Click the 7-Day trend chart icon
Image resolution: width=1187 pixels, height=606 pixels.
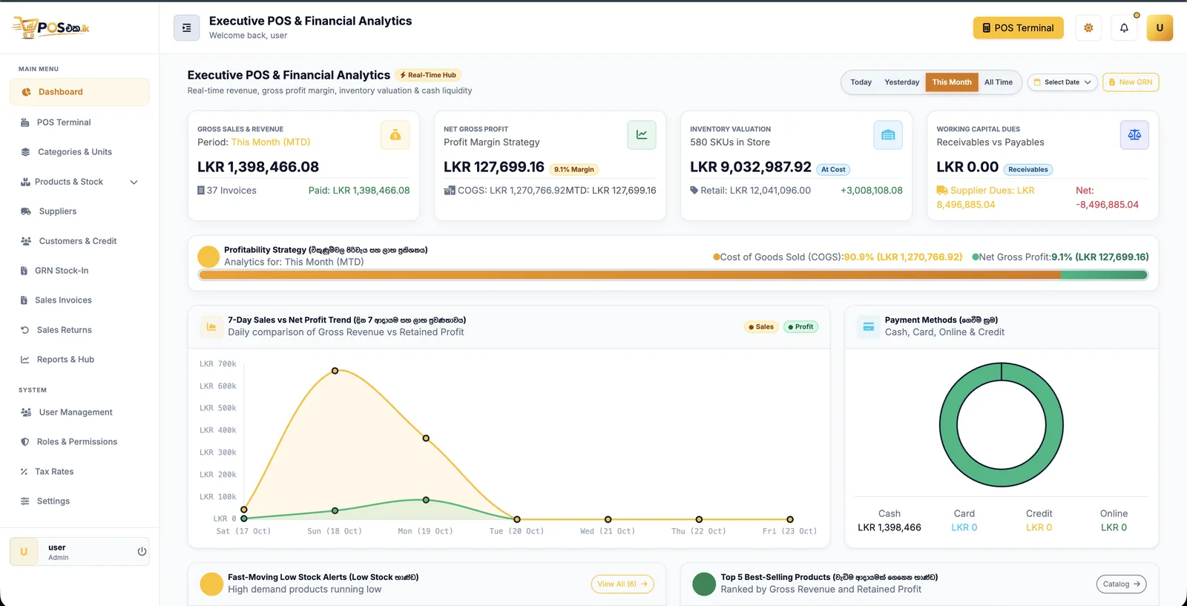tap(211, 326)
